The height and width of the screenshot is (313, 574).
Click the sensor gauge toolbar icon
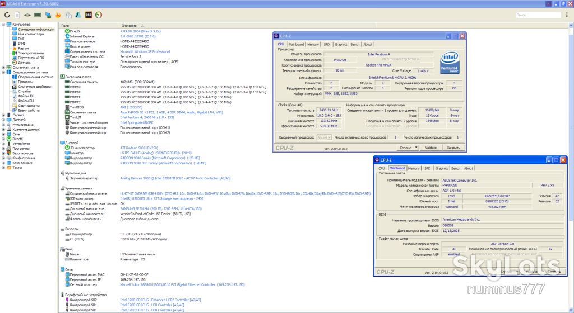pyautogui.click(x=99, y=15)
